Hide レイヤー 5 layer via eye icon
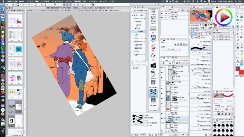The height and width of the screenshot is (137, 244). click(162, 93)
